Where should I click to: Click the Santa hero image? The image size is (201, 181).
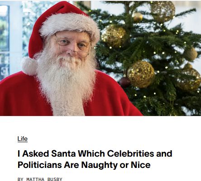coord(100,58)
